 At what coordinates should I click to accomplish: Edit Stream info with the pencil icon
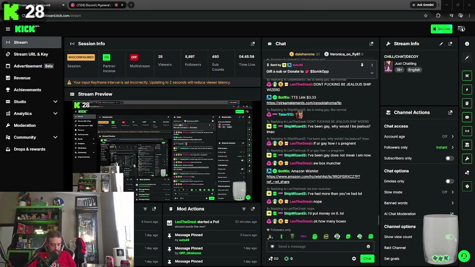click(441, 44)
